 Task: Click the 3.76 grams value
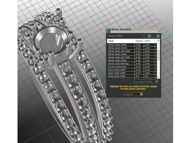pos(138,64)
